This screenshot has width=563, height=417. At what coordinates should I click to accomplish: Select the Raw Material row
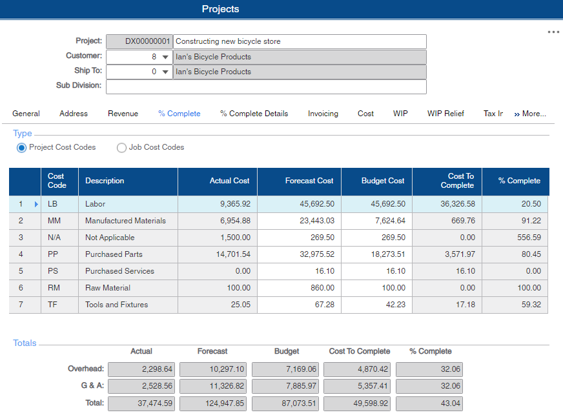tap(108, 288)
